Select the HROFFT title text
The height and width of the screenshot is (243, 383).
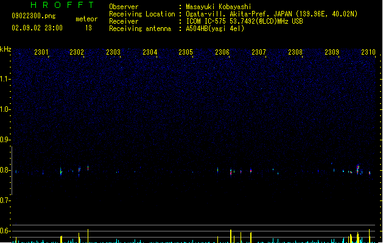click(62, 5)
